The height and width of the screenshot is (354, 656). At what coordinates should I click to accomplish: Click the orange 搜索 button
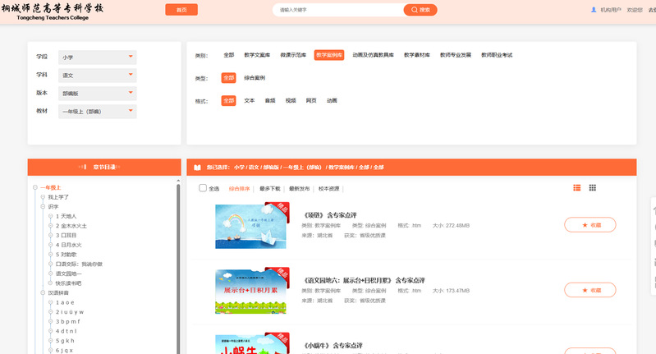[420, 10]
